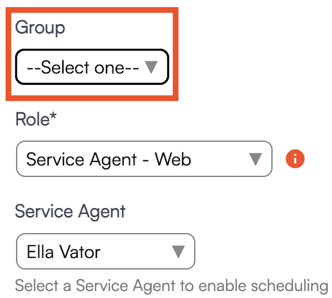Click the word "Agent" in Role field
The height and width of the screenshot is (298, 332).
click(113, 159)
